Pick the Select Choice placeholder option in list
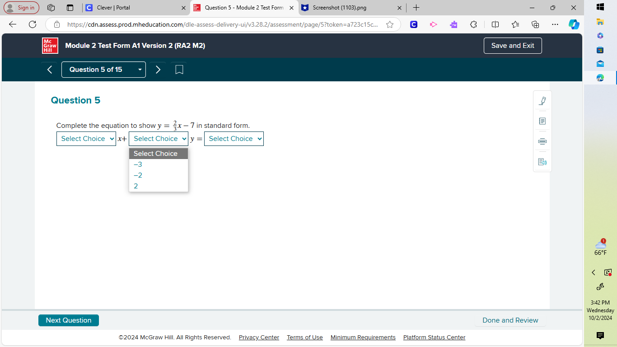Image resolution: width=617 pixels, height=347 pixels. 159,154
